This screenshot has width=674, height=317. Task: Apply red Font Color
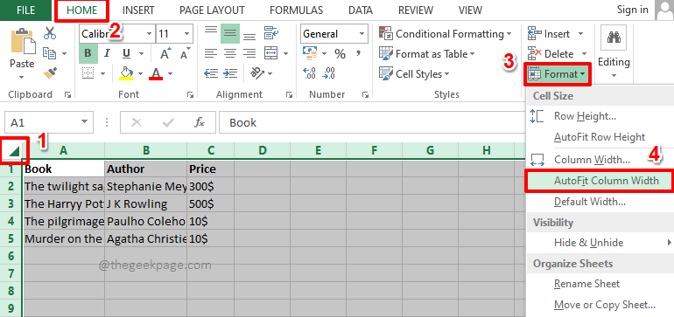pos(156,73)
